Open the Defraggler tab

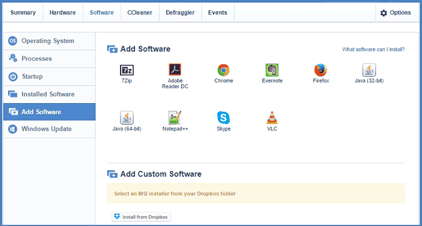pos(180,13)
